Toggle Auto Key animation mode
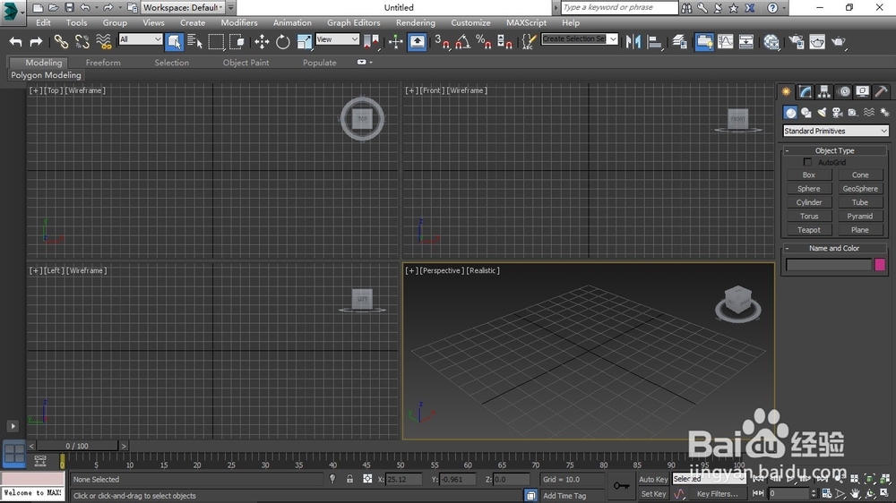 652,480
